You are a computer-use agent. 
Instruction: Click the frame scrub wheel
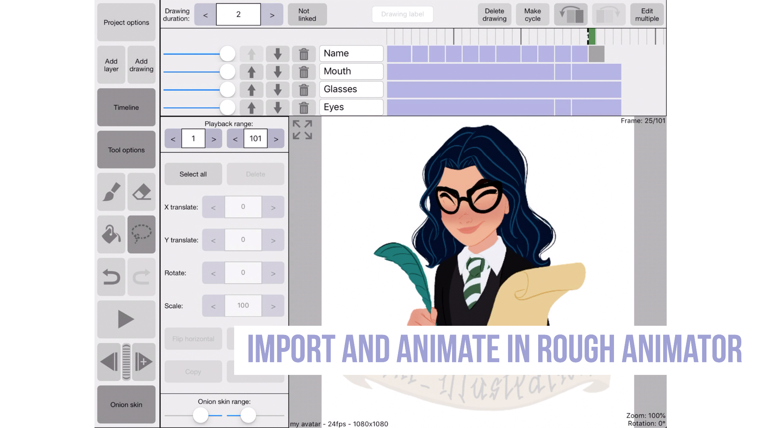click(x=126, y=362)
